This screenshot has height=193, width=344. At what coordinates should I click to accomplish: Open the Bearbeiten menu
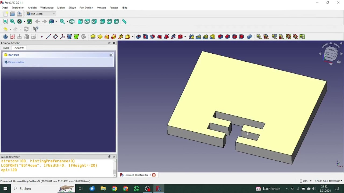(x=18, y=8)
